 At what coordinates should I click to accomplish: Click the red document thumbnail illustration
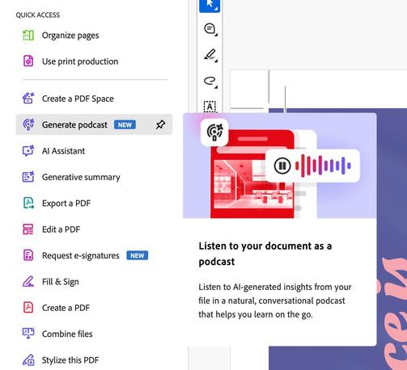point(252,174)
